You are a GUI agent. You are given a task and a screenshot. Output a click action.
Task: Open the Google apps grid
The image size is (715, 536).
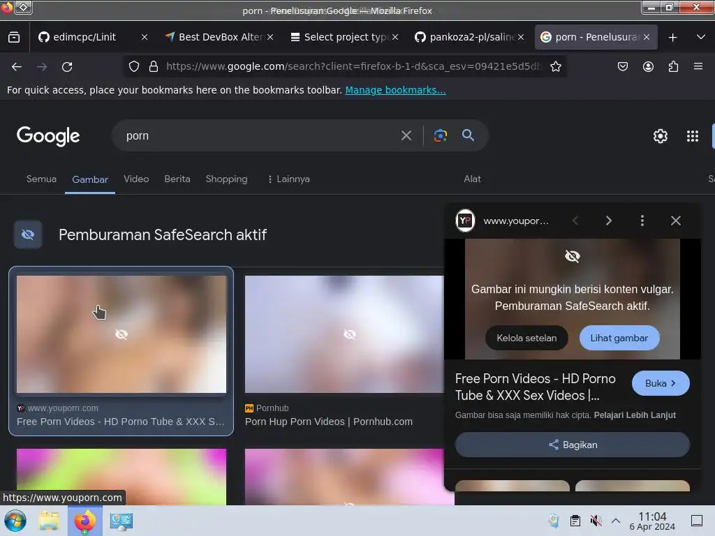click(693, 136)
